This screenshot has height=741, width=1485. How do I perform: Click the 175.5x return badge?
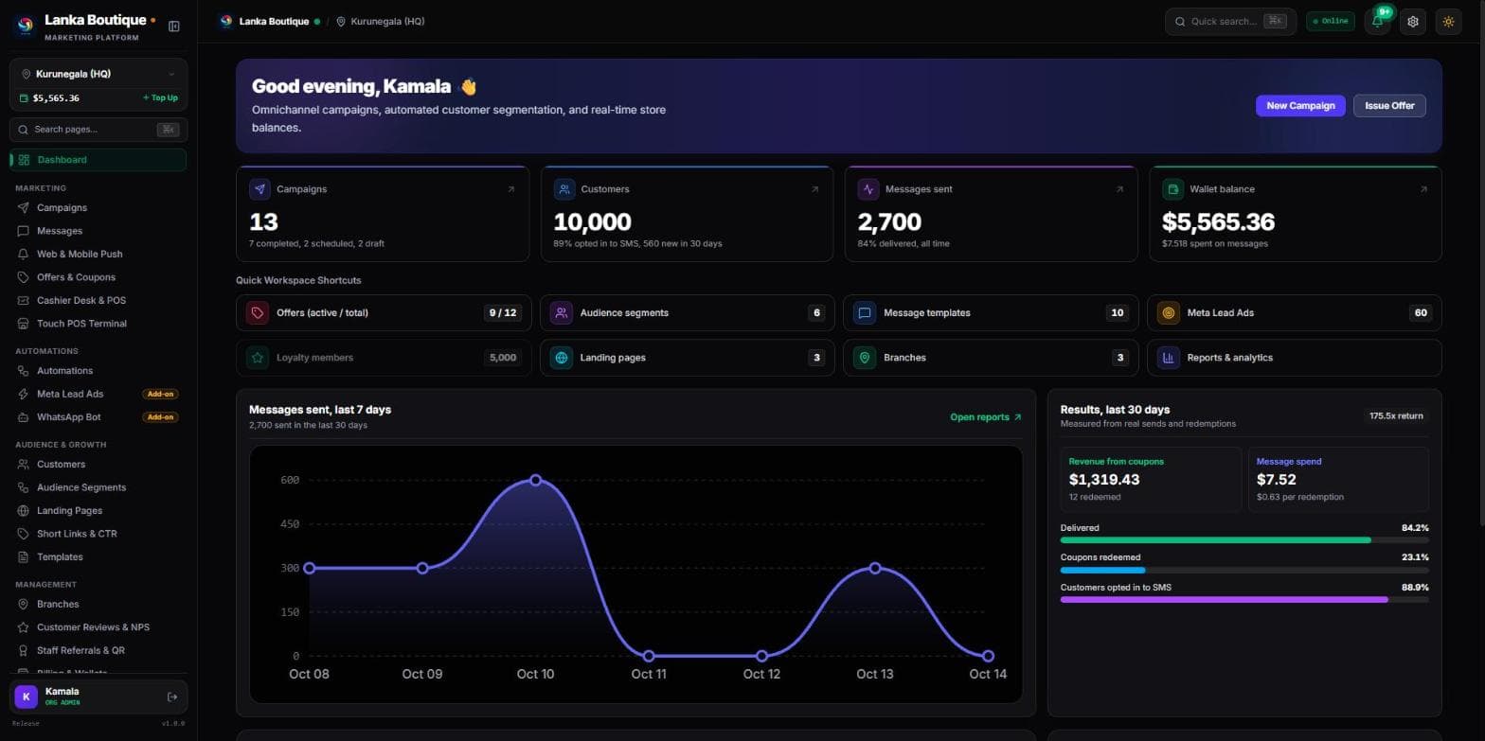click(x=1397, y=415)
